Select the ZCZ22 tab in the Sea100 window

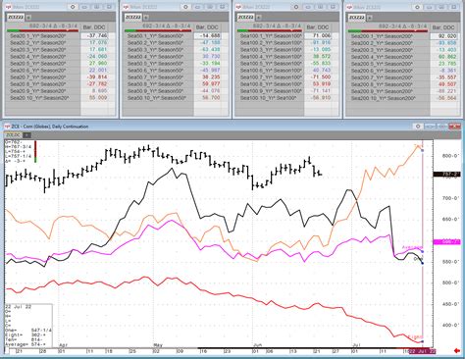[x=245, y=17]
